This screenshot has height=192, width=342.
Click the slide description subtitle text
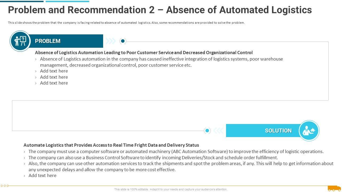(126, 23)
